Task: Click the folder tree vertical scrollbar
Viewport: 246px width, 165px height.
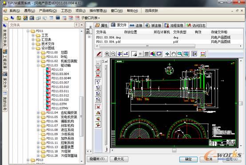Action: point(81,116)
